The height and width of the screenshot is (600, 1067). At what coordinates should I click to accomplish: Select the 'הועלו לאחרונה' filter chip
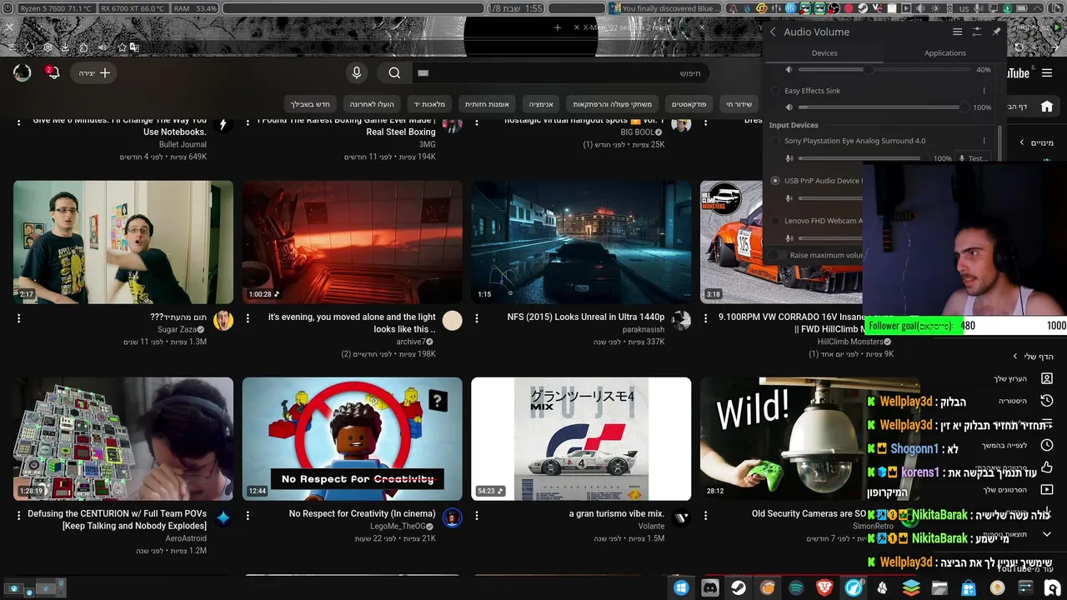coord(372,104)
